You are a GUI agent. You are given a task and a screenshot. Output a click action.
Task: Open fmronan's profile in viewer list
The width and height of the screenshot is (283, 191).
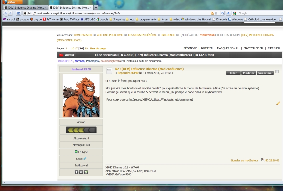79,61
